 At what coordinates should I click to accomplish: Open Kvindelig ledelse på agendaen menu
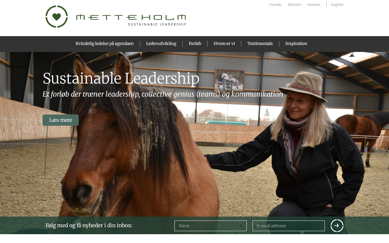pos(105,43)
